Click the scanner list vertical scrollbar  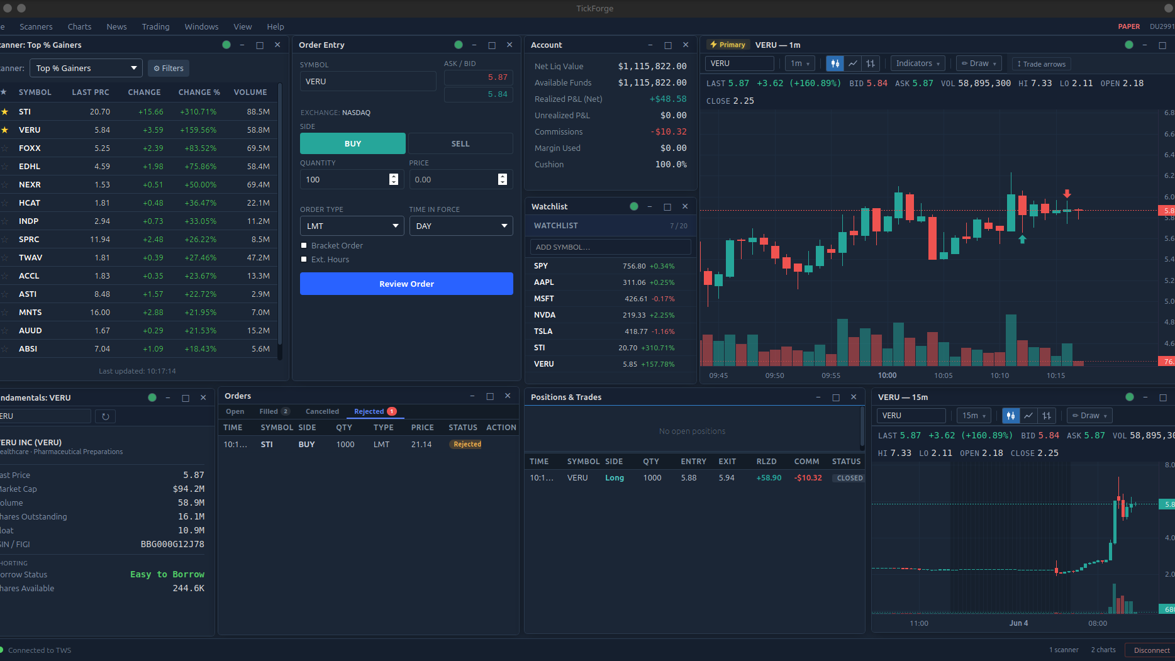click(x=280, y=214)
